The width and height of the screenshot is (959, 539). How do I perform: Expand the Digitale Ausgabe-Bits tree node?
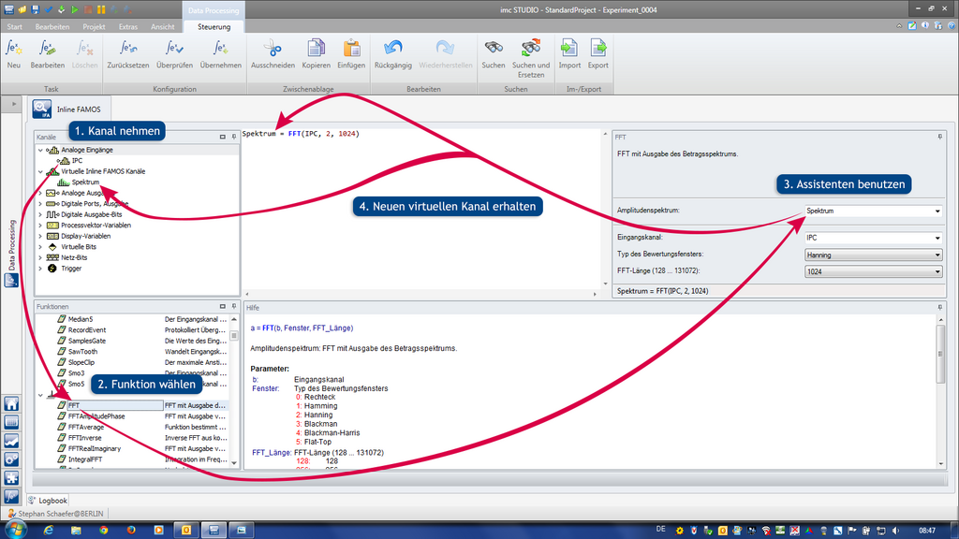pyautogui.click(x=40, y=214)
